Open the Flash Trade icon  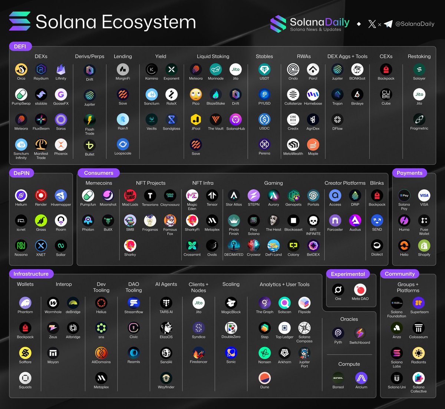[89, 120]
